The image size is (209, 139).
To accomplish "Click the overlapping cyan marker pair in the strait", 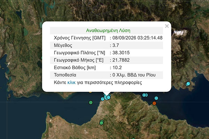I will point(145,95).
